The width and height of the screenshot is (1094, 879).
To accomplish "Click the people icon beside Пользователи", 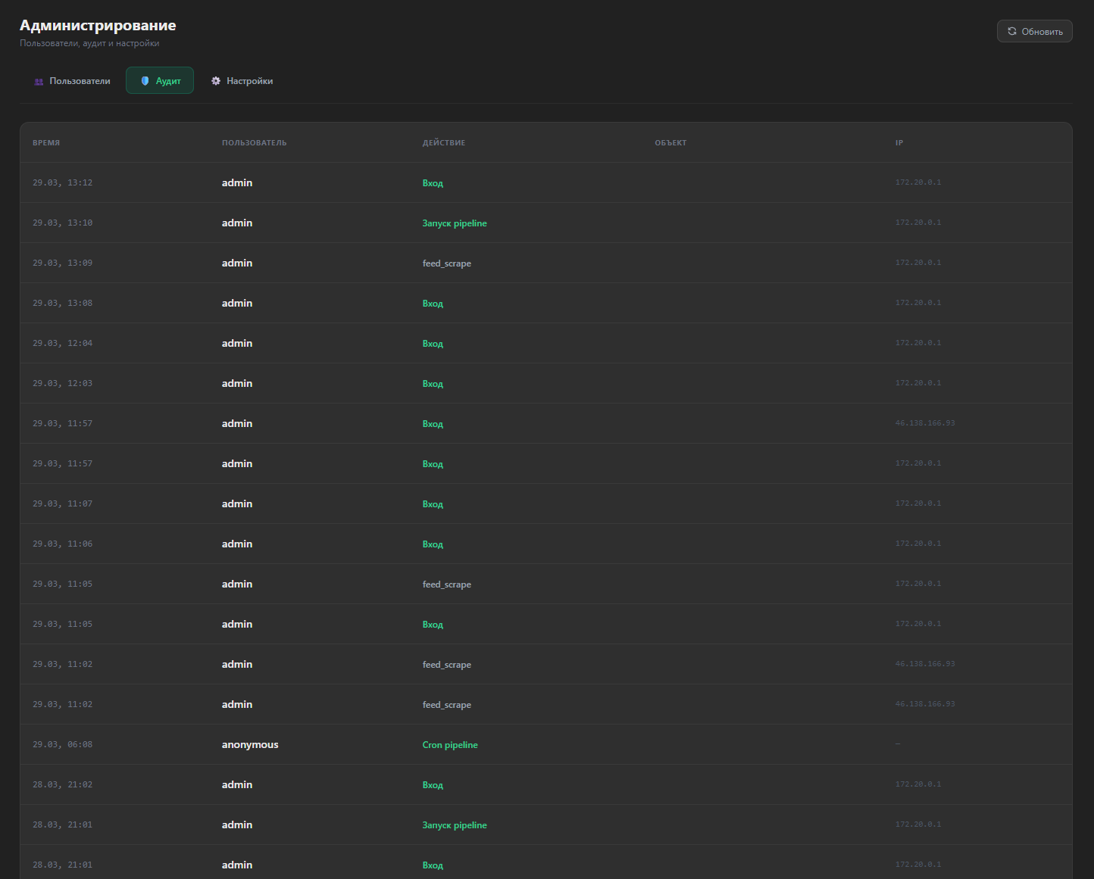I will coord(39,81).
